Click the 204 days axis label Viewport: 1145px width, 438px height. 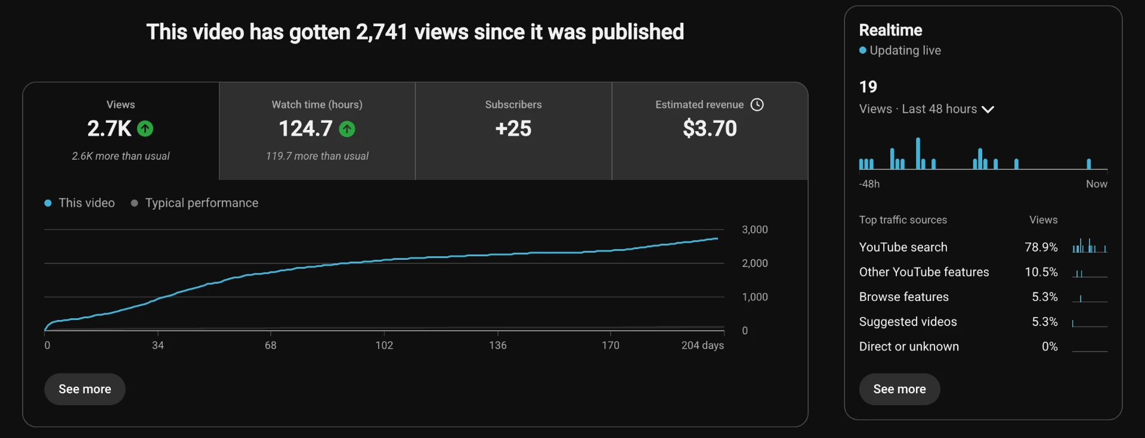click(x=703, y=346)
